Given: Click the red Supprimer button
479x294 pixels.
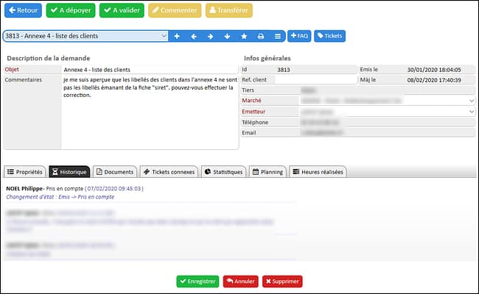Looking at the screenshot, I should coord(282,282).
